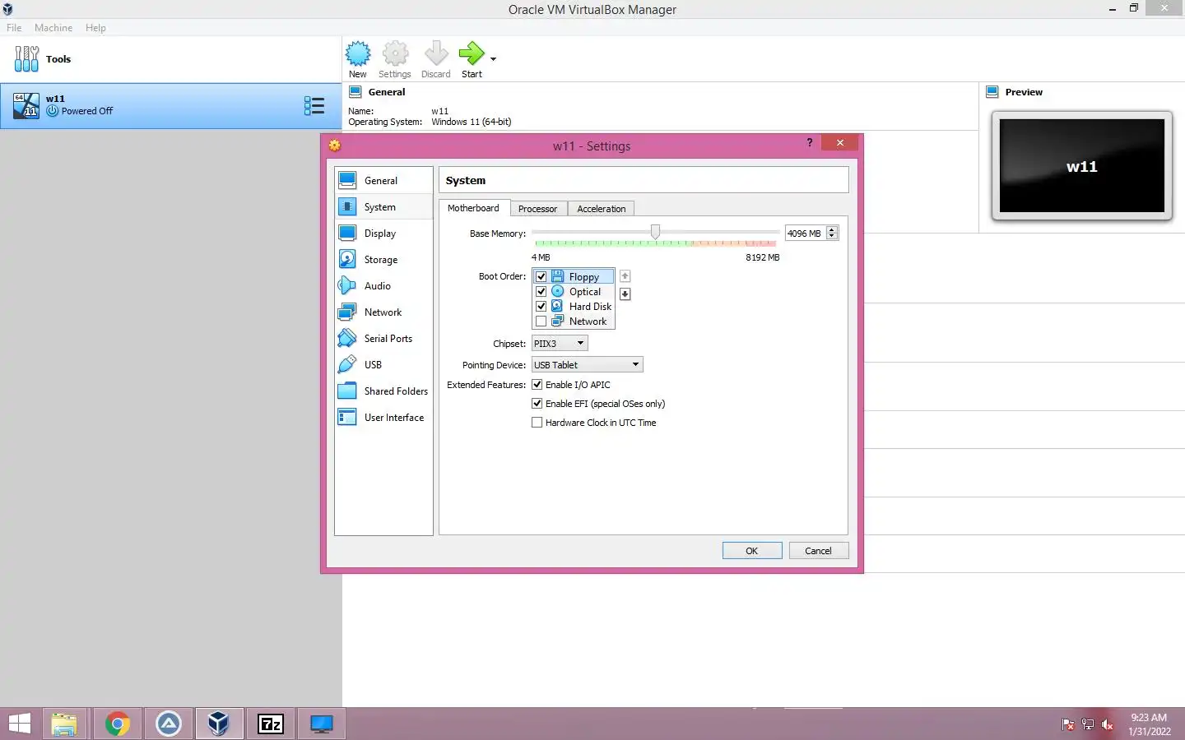Click the action center flag in system tray

click(1067, 724)
